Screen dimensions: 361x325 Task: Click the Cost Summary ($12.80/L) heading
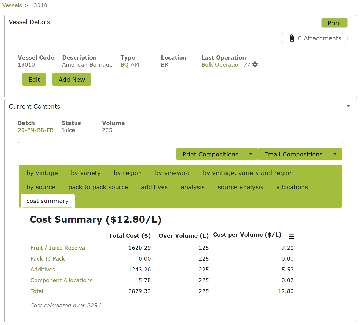96,219
